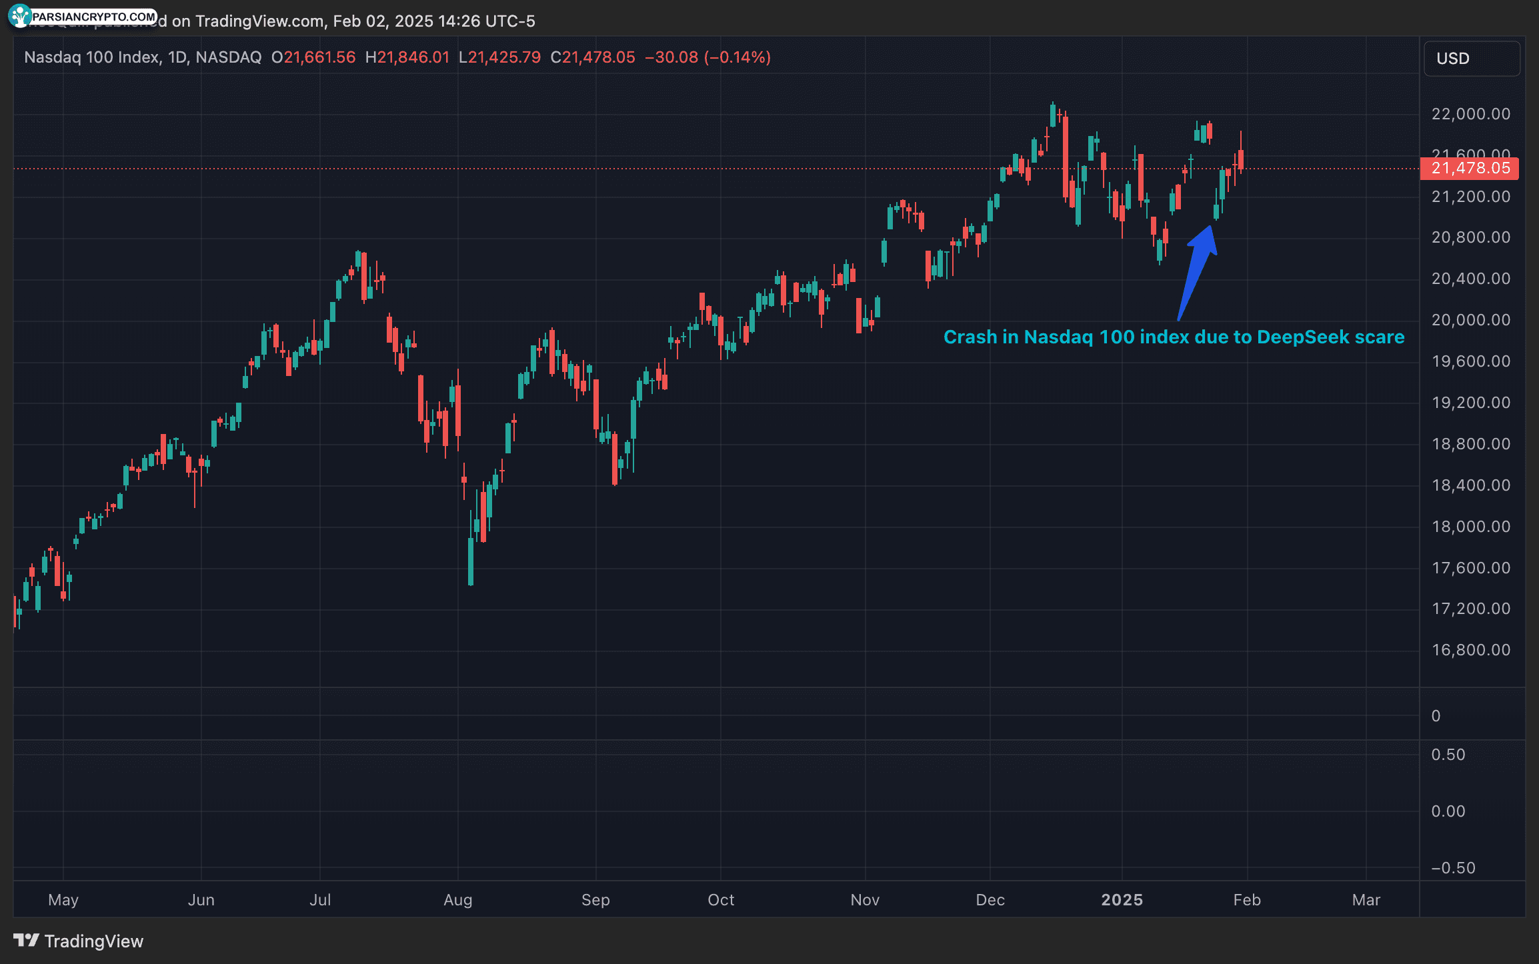Click the Oct label on time axis

point(721,900)
